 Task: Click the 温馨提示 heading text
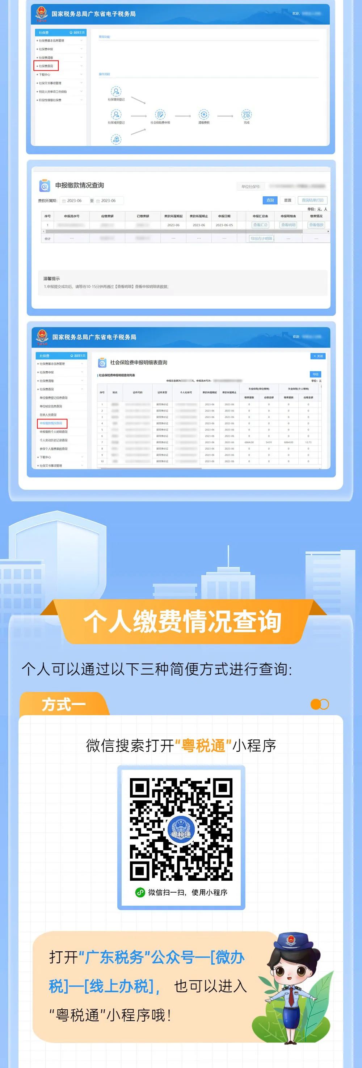(52, 279)
